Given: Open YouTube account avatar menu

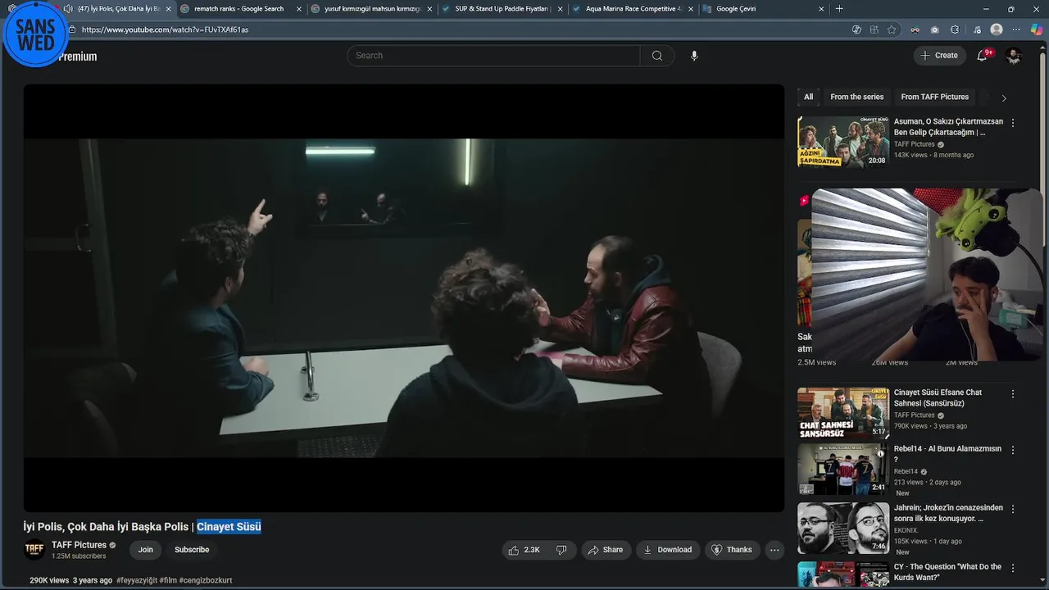Looking at the screenshot, I should (1014, 56).
